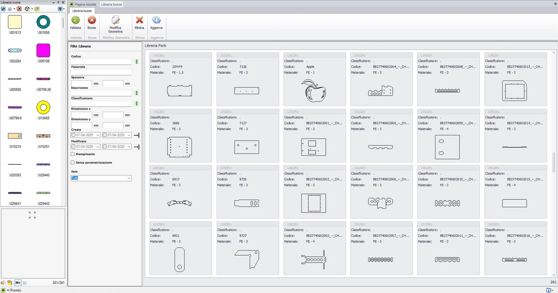Switch to the Pagina Iniziale tab
The width and height of the screenshot is (558, 293).
click(83, 5)
